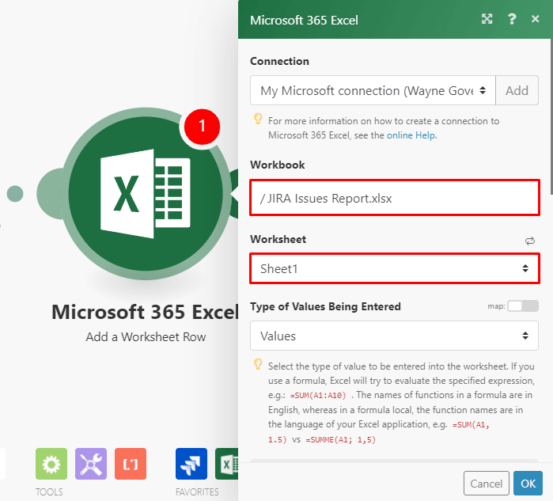Open help via the question mark icon
Viewport: 553px width, 501px height.
513,20
